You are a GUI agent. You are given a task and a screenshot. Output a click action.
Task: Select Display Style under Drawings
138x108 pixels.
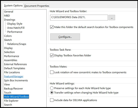[15, 24]
